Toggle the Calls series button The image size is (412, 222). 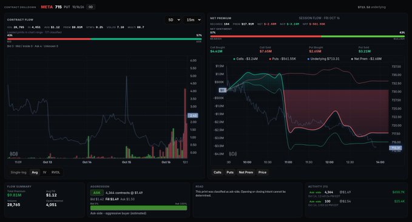pos(217,172)
